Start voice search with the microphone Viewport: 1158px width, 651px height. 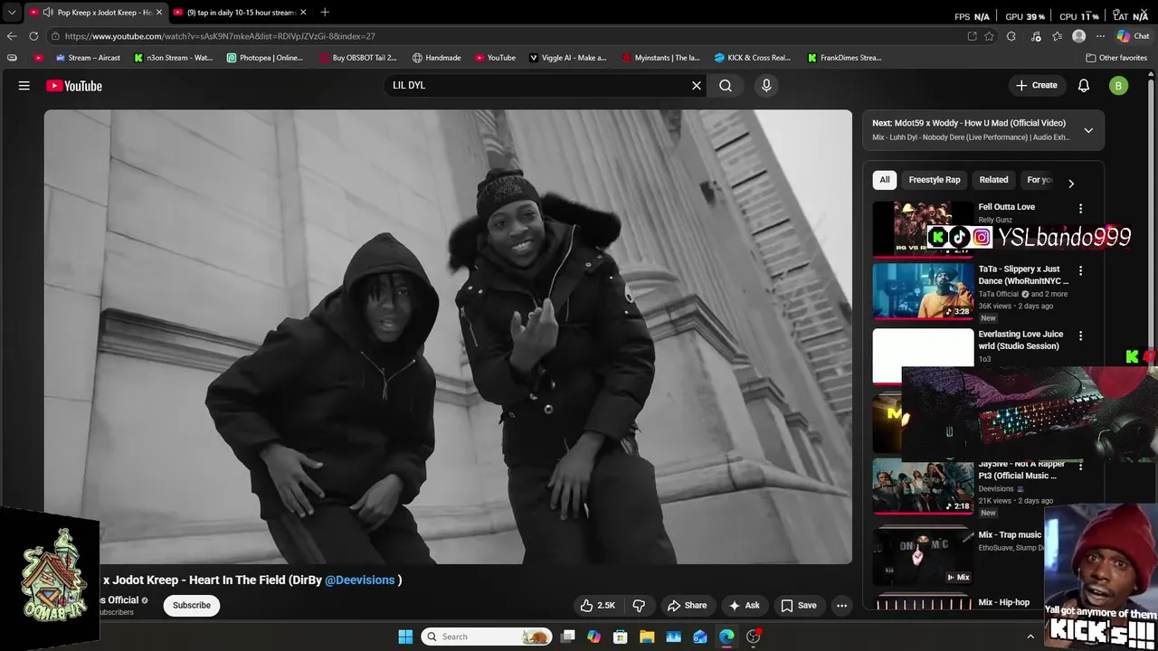(x=766, y=85)
